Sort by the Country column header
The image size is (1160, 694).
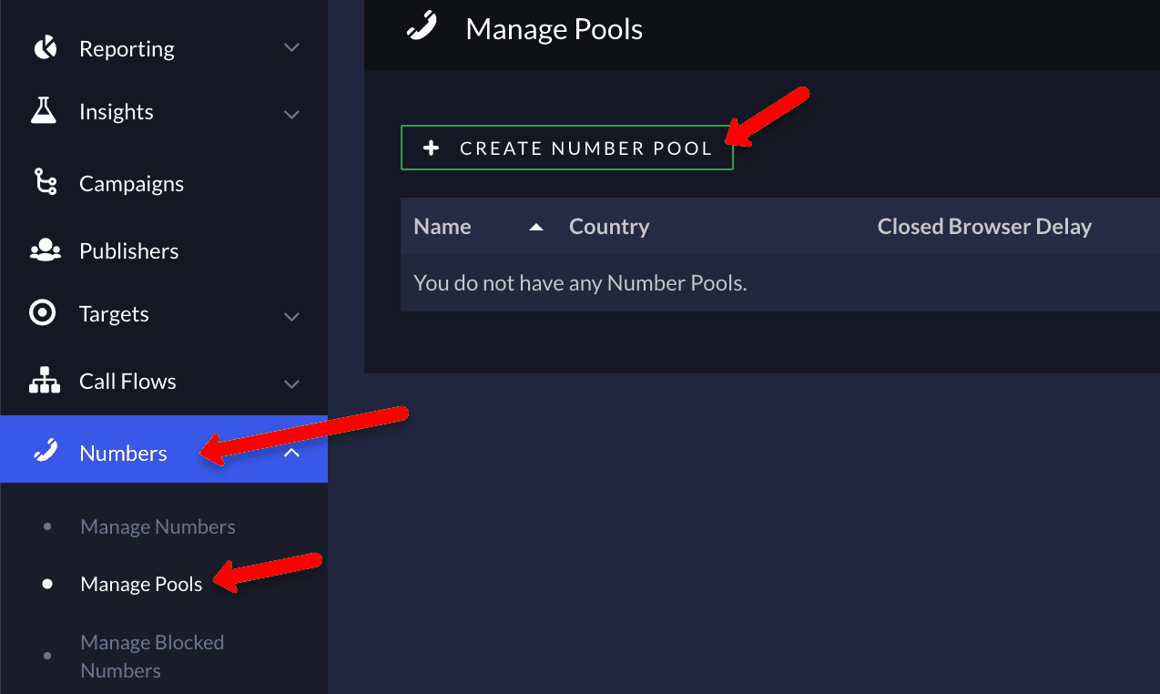pos(609,227)
